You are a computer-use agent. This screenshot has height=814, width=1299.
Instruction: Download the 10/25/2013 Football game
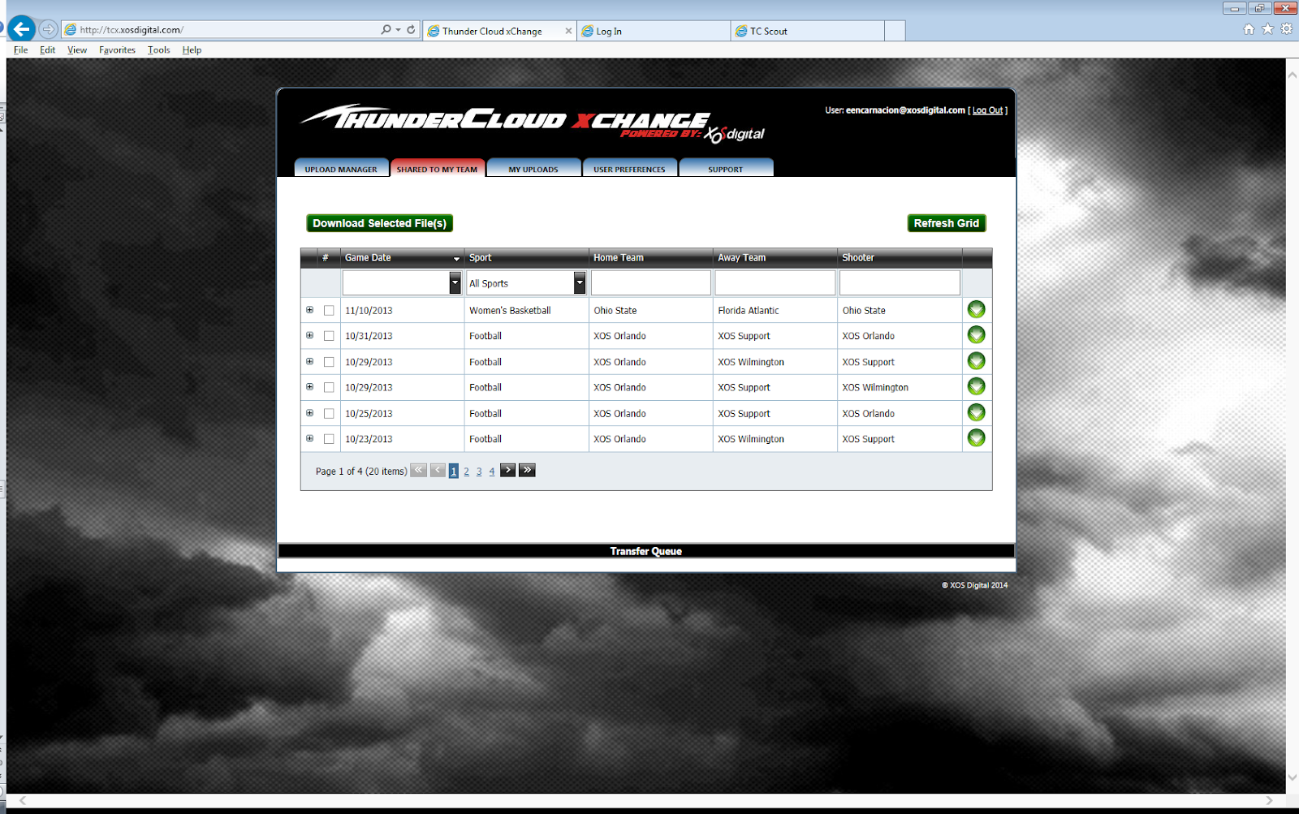[976, 412]
